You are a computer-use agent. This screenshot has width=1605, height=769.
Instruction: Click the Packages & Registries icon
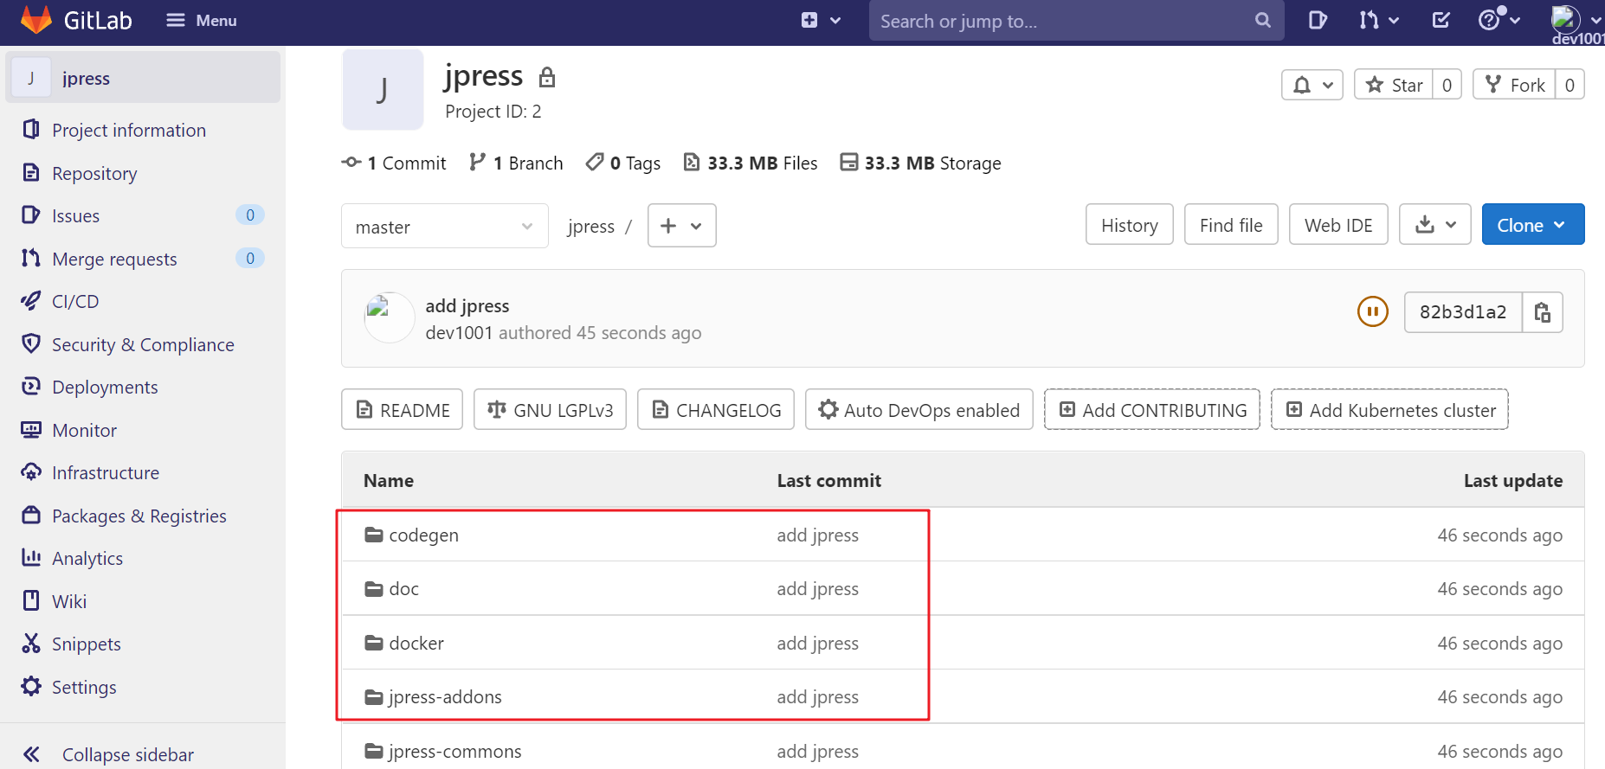tap(31, 516)
